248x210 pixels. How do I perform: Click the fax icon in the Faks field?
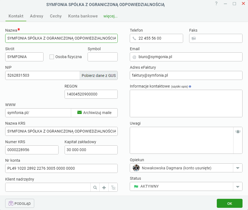pyautogui.click(x=194, y=38)
